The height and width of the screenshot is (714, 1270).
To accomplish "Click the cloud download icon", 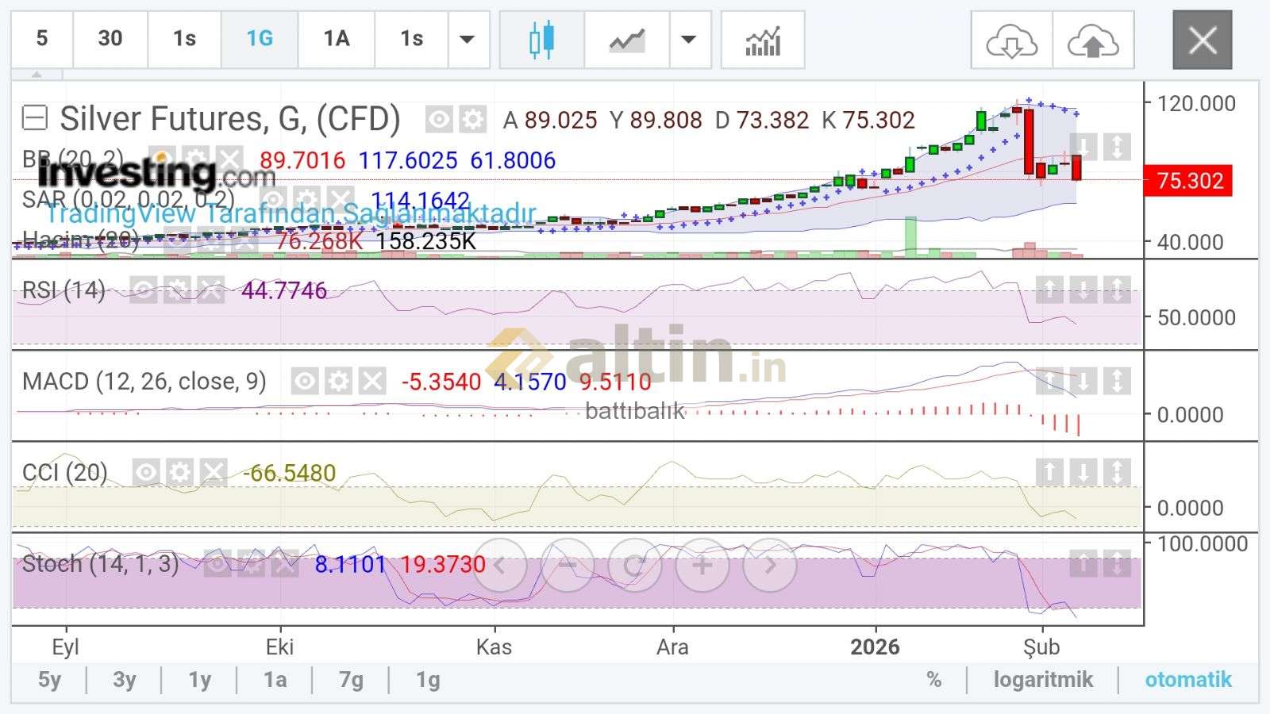I will 1011,41.
